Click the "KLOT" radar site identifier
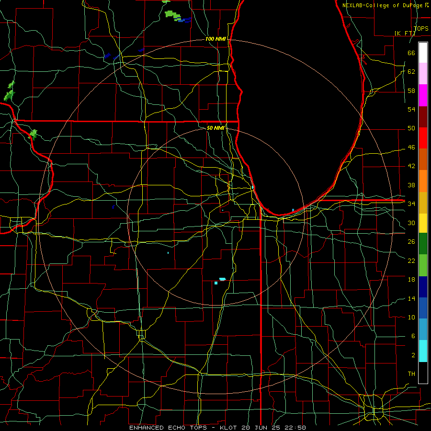This screenshot has height=431, width=431. [229, 428]
